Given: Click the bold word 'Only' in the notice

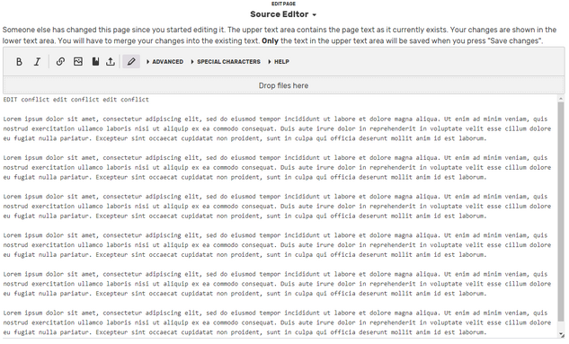Looking at the screenshot, I should point(270,41).
